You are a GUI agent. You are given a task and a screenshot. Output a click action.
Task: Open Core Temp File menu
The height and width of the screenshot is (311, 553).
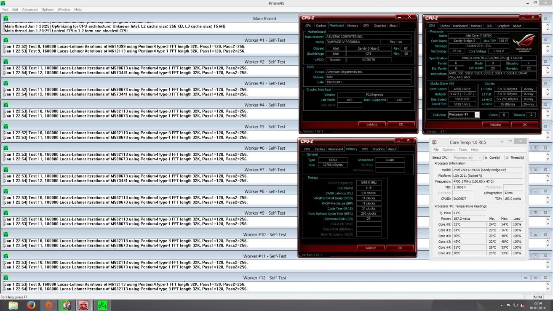point(436,150)
